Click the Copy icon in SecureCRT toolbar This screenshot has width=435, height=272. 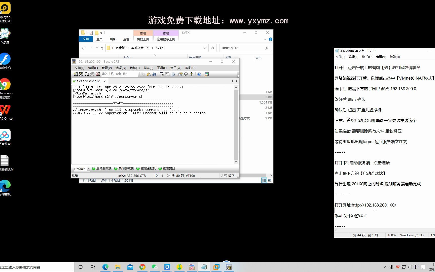click(x=143, y=74)
